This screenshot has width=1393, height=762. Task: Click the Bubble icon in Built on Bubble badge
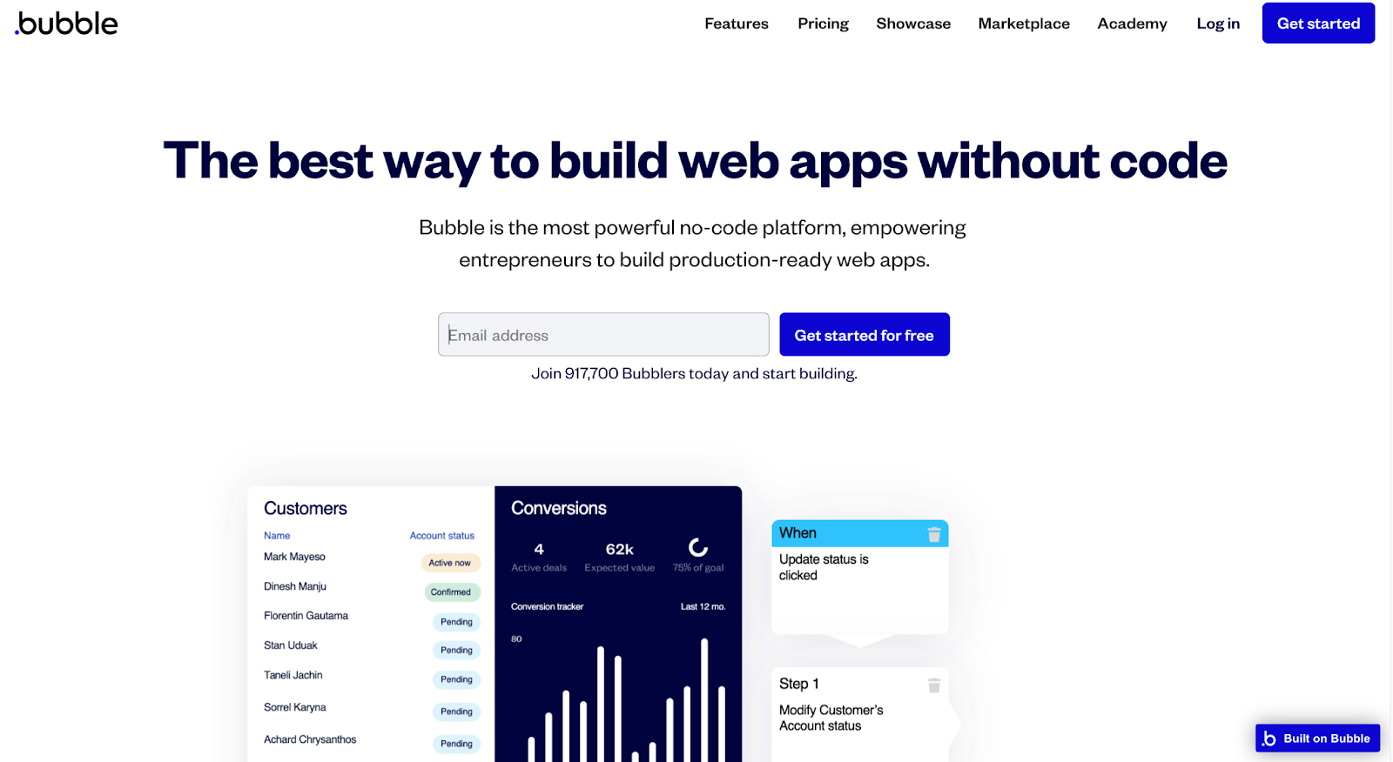pos(1269,739)
